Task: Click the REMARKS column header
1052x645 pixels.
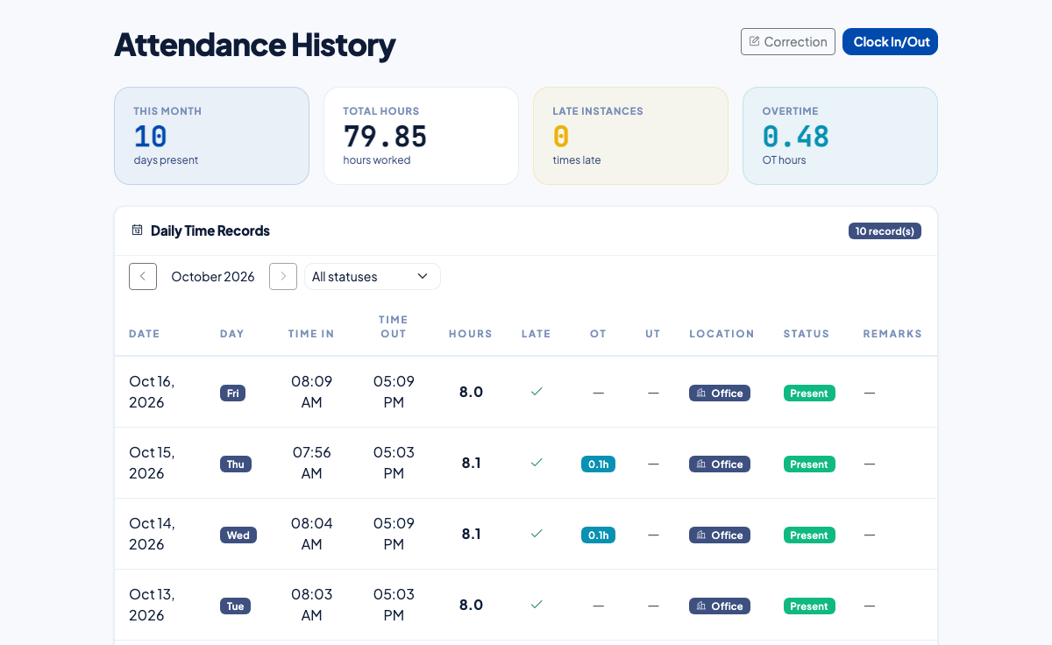Action: (892, 334)
